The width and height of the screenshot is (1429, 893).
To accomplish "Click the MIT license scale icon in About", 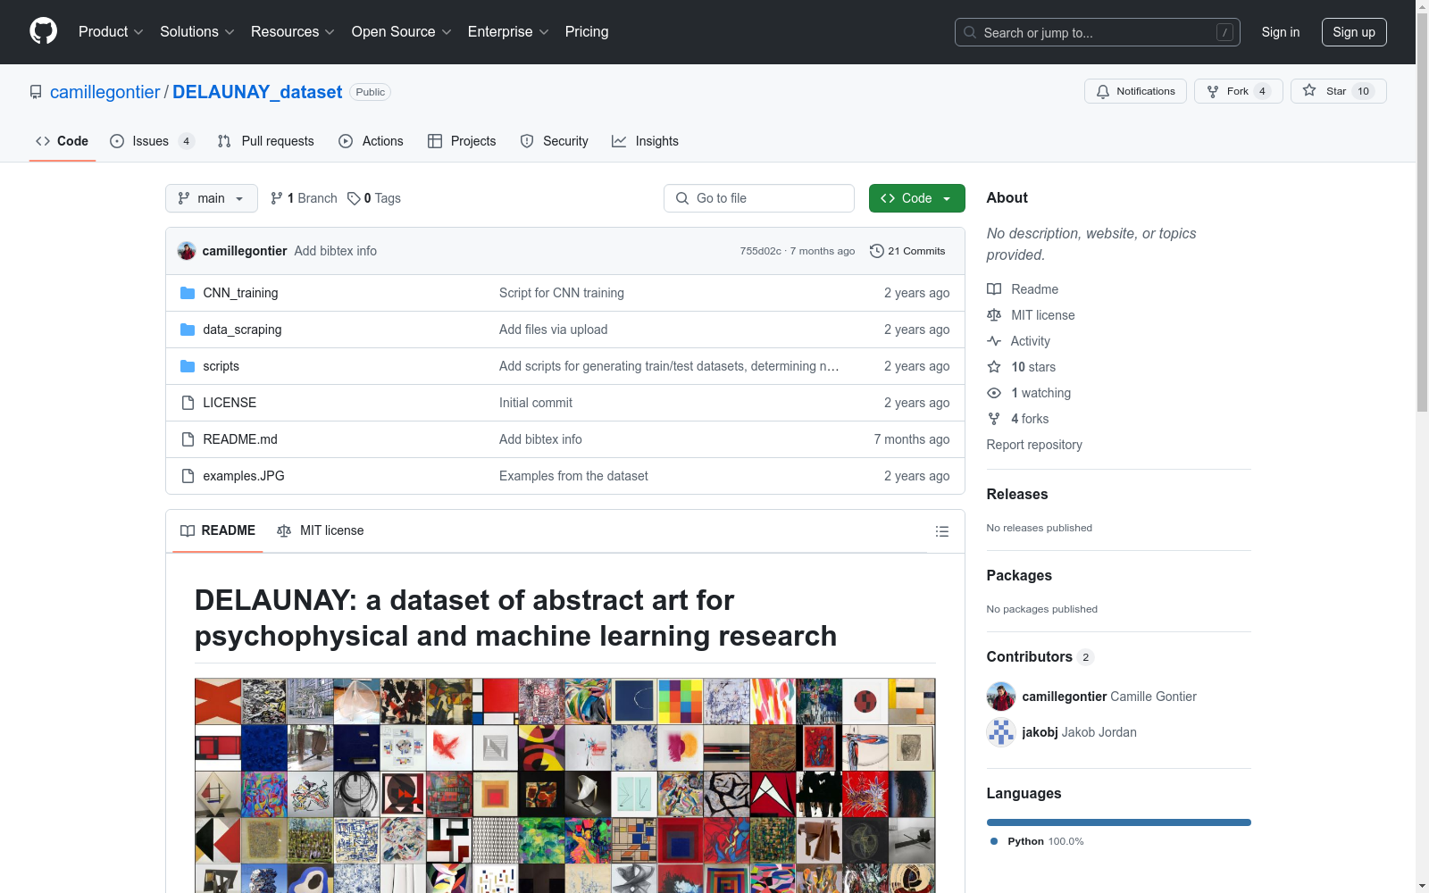I will coord(994,315).
